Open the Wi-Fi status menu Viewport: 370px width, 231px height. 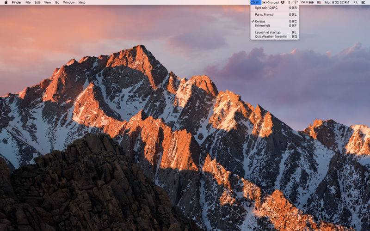(x=296, y=2)
